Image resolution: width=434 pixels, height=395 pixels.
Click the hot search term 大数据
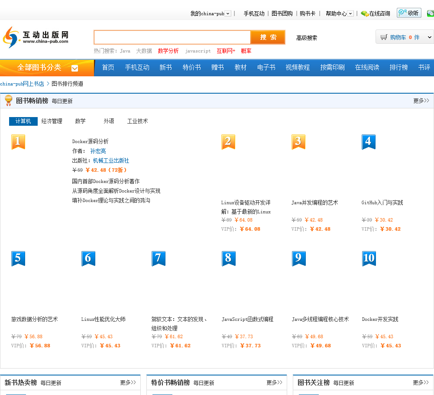point(144,51)
